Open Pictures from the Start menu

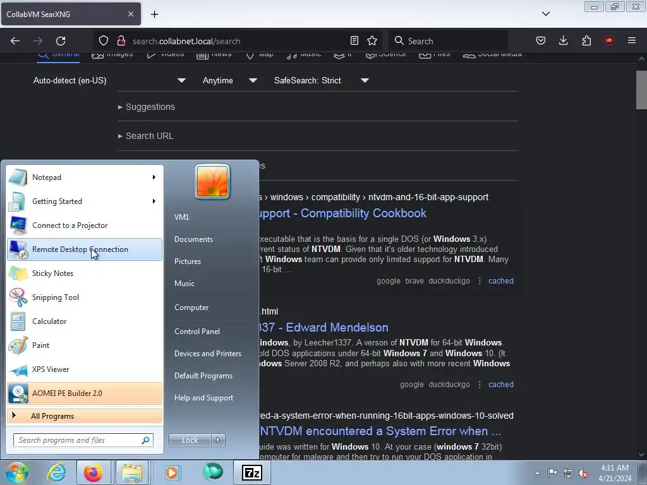coord(187,261)
